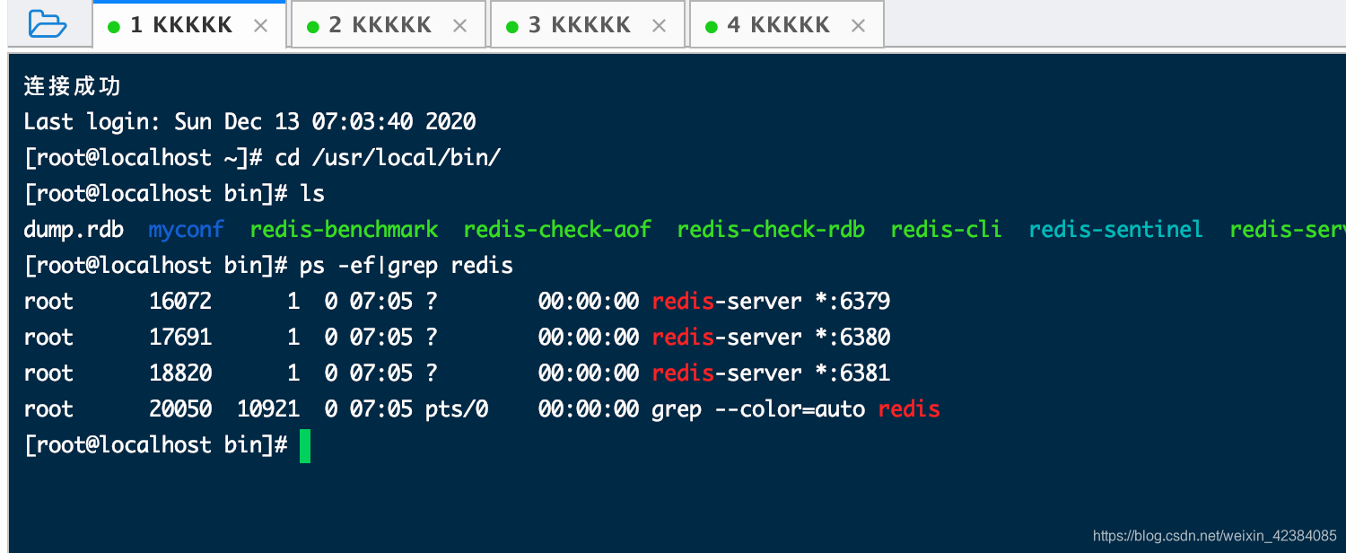Click the green status dot on tab 3
The width and height of the screenshot is (1346, 553).
coord(512,27)
